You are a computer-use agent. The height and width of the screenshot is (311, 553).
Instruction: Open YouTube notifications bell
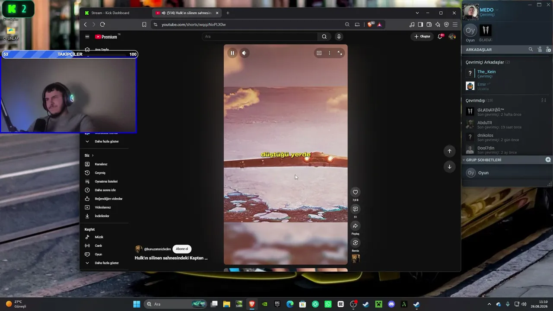pyautogui.click(x=440, y=37)
